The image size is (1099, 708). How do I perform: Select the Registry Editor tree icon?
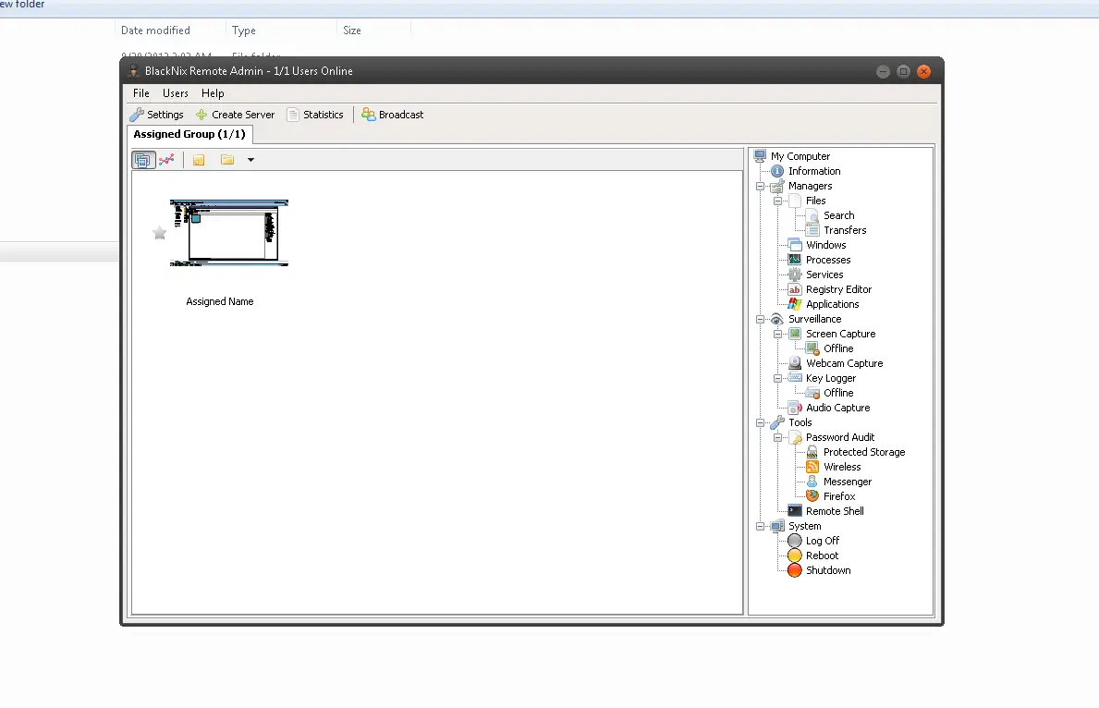tap(794, 289)
